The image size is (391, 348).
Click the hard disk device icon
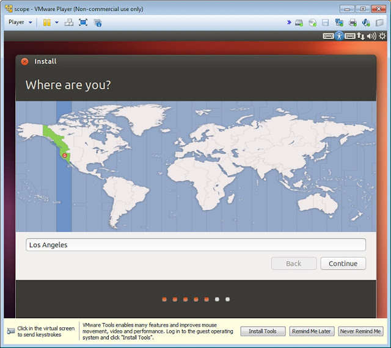coord(299,23)
